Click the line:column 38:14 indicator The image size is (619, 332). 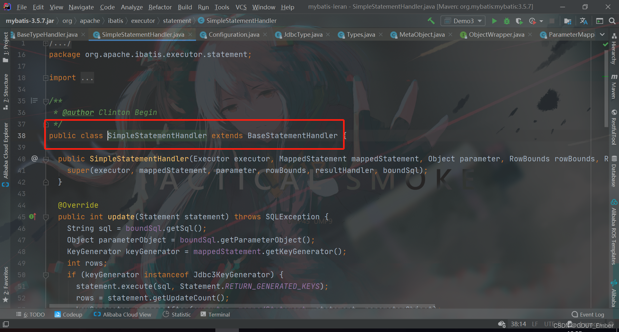518,324
